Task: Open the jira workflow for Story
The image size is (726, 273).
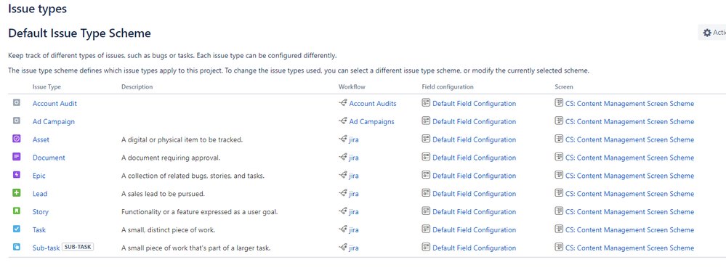Action: pyautogui.click(x=354, y=212)
